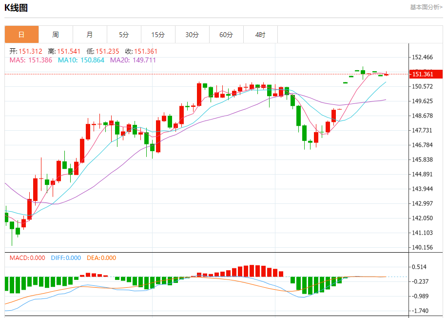The width and height of the screenshot is (447, 318).
Task: Click the MA10 indicator label
Action: coord(81,60)
